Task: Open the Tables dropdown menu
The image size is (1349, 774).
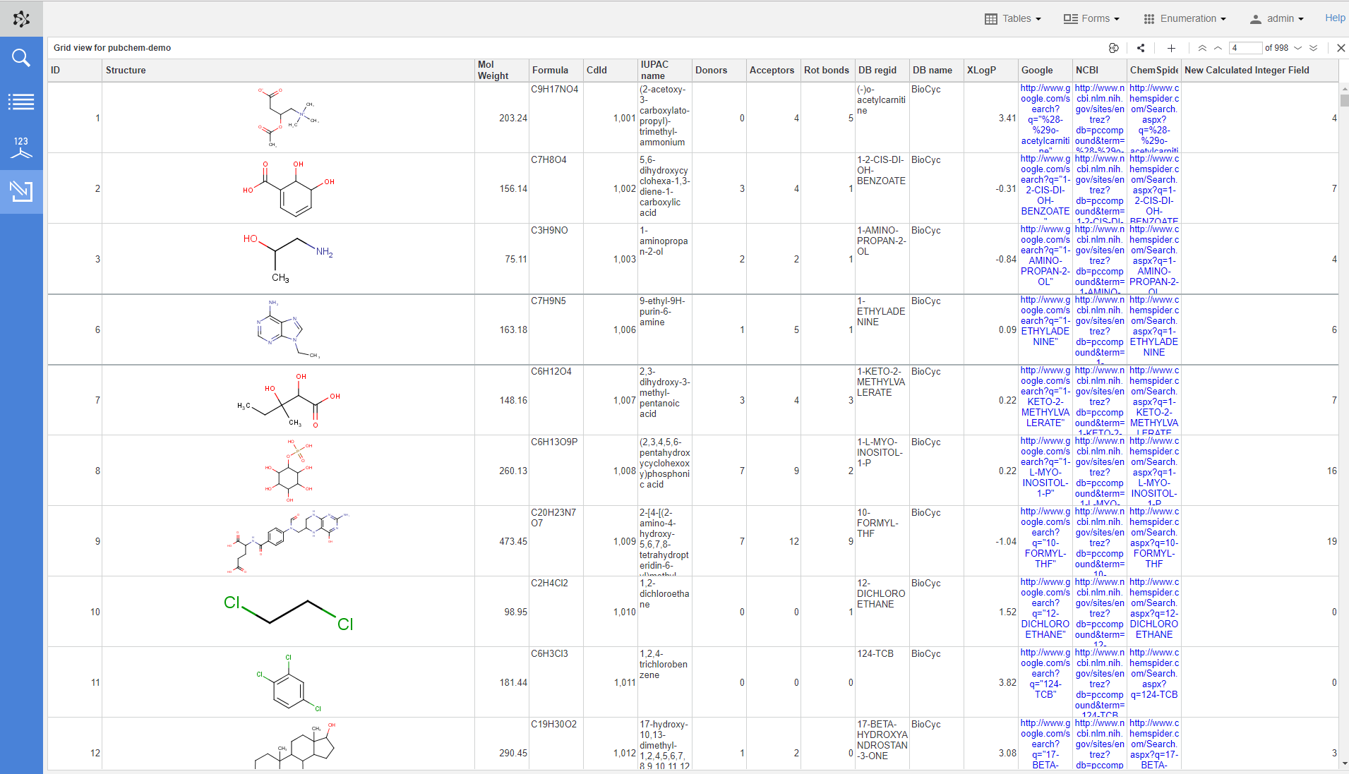Action: 1013,19
